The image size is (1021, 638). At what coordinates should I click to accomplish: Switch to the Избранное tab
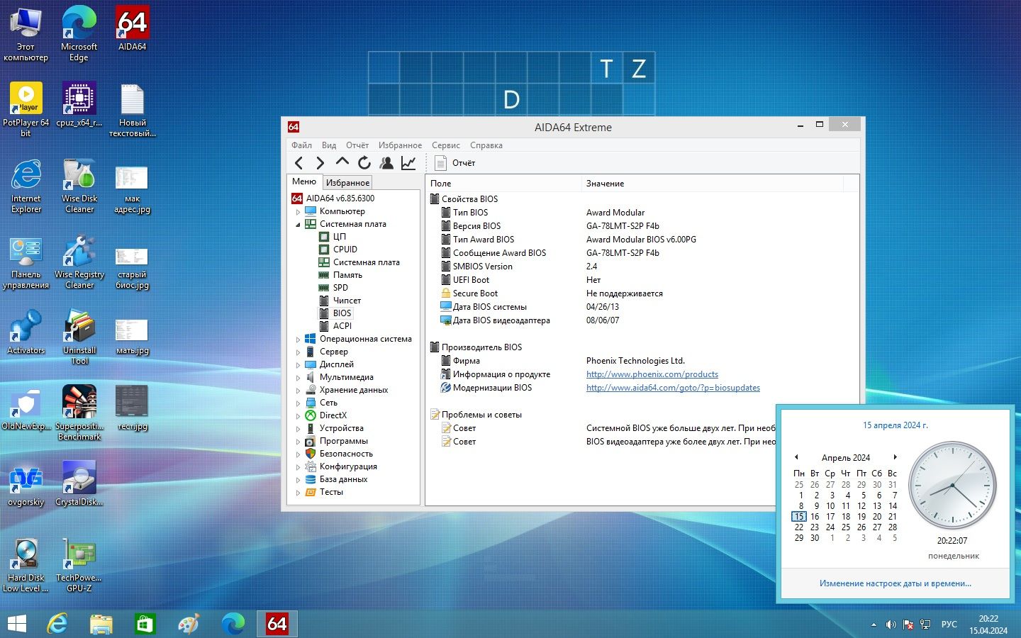(347, 183)
